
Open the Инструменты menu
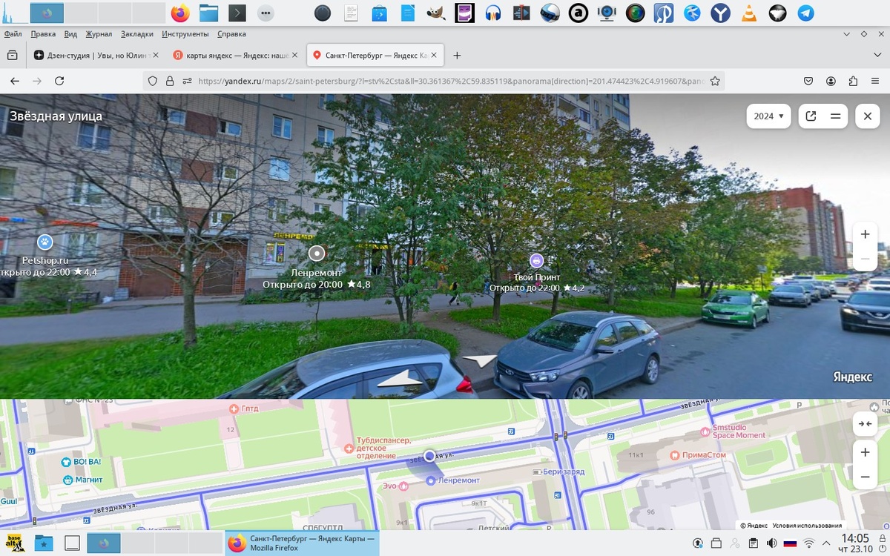(185, 34)
